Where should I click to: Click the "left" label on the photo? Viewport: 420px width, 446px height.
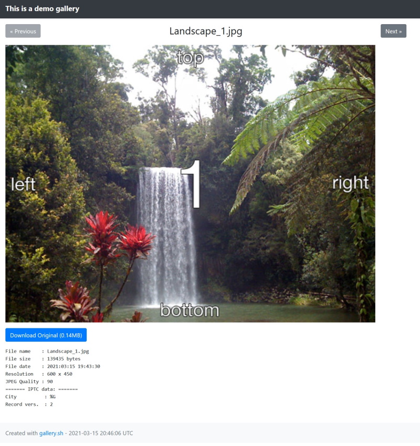23,184
